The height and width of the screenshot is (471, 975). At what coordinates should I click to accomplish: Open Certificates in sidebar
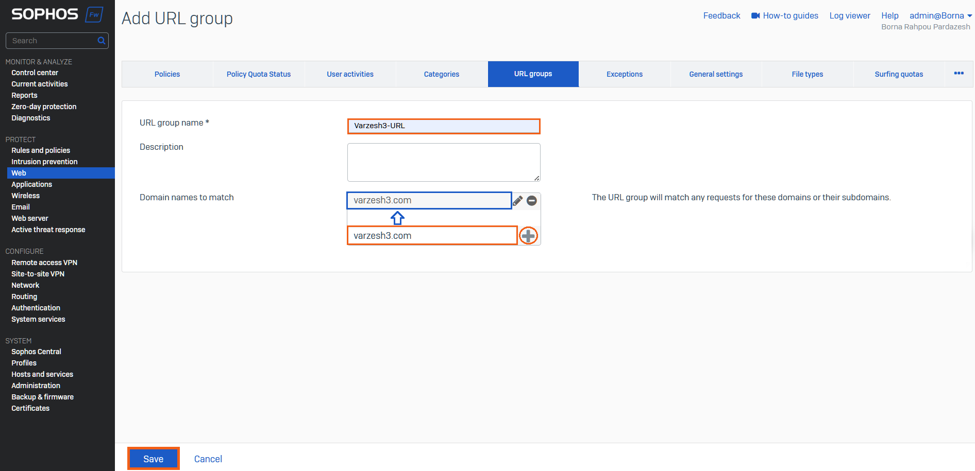pos(30,408)
